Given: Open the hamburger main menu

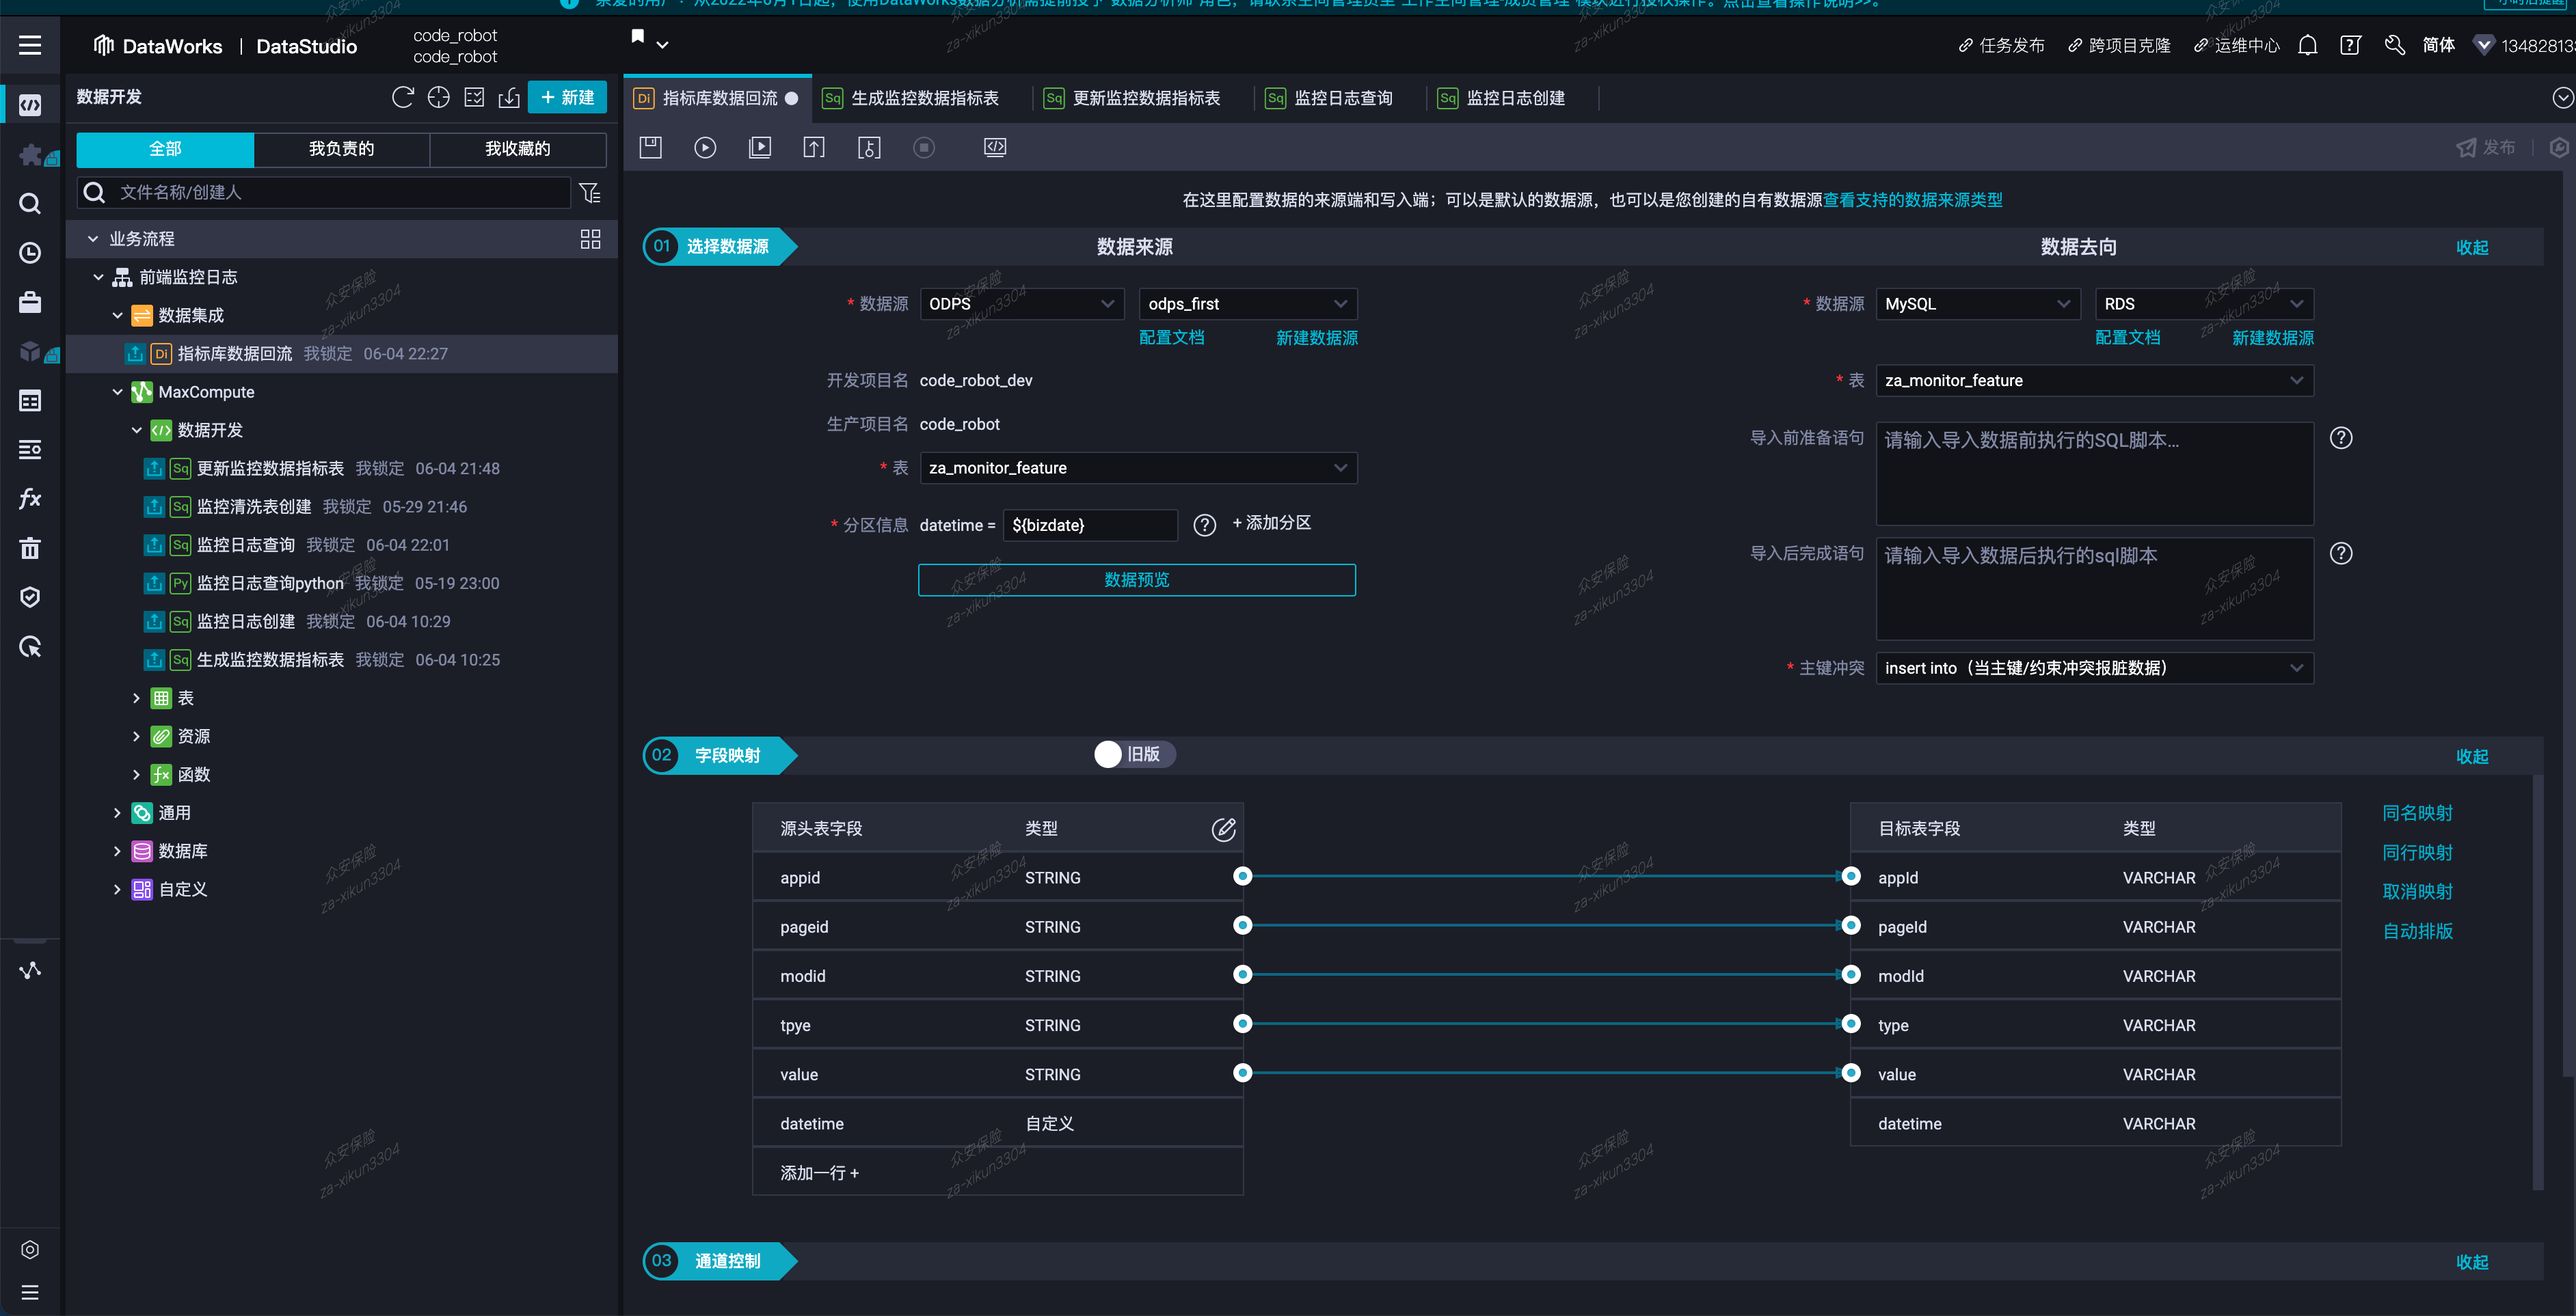Looking at the screenshot, I should click(x=30, y=45).
